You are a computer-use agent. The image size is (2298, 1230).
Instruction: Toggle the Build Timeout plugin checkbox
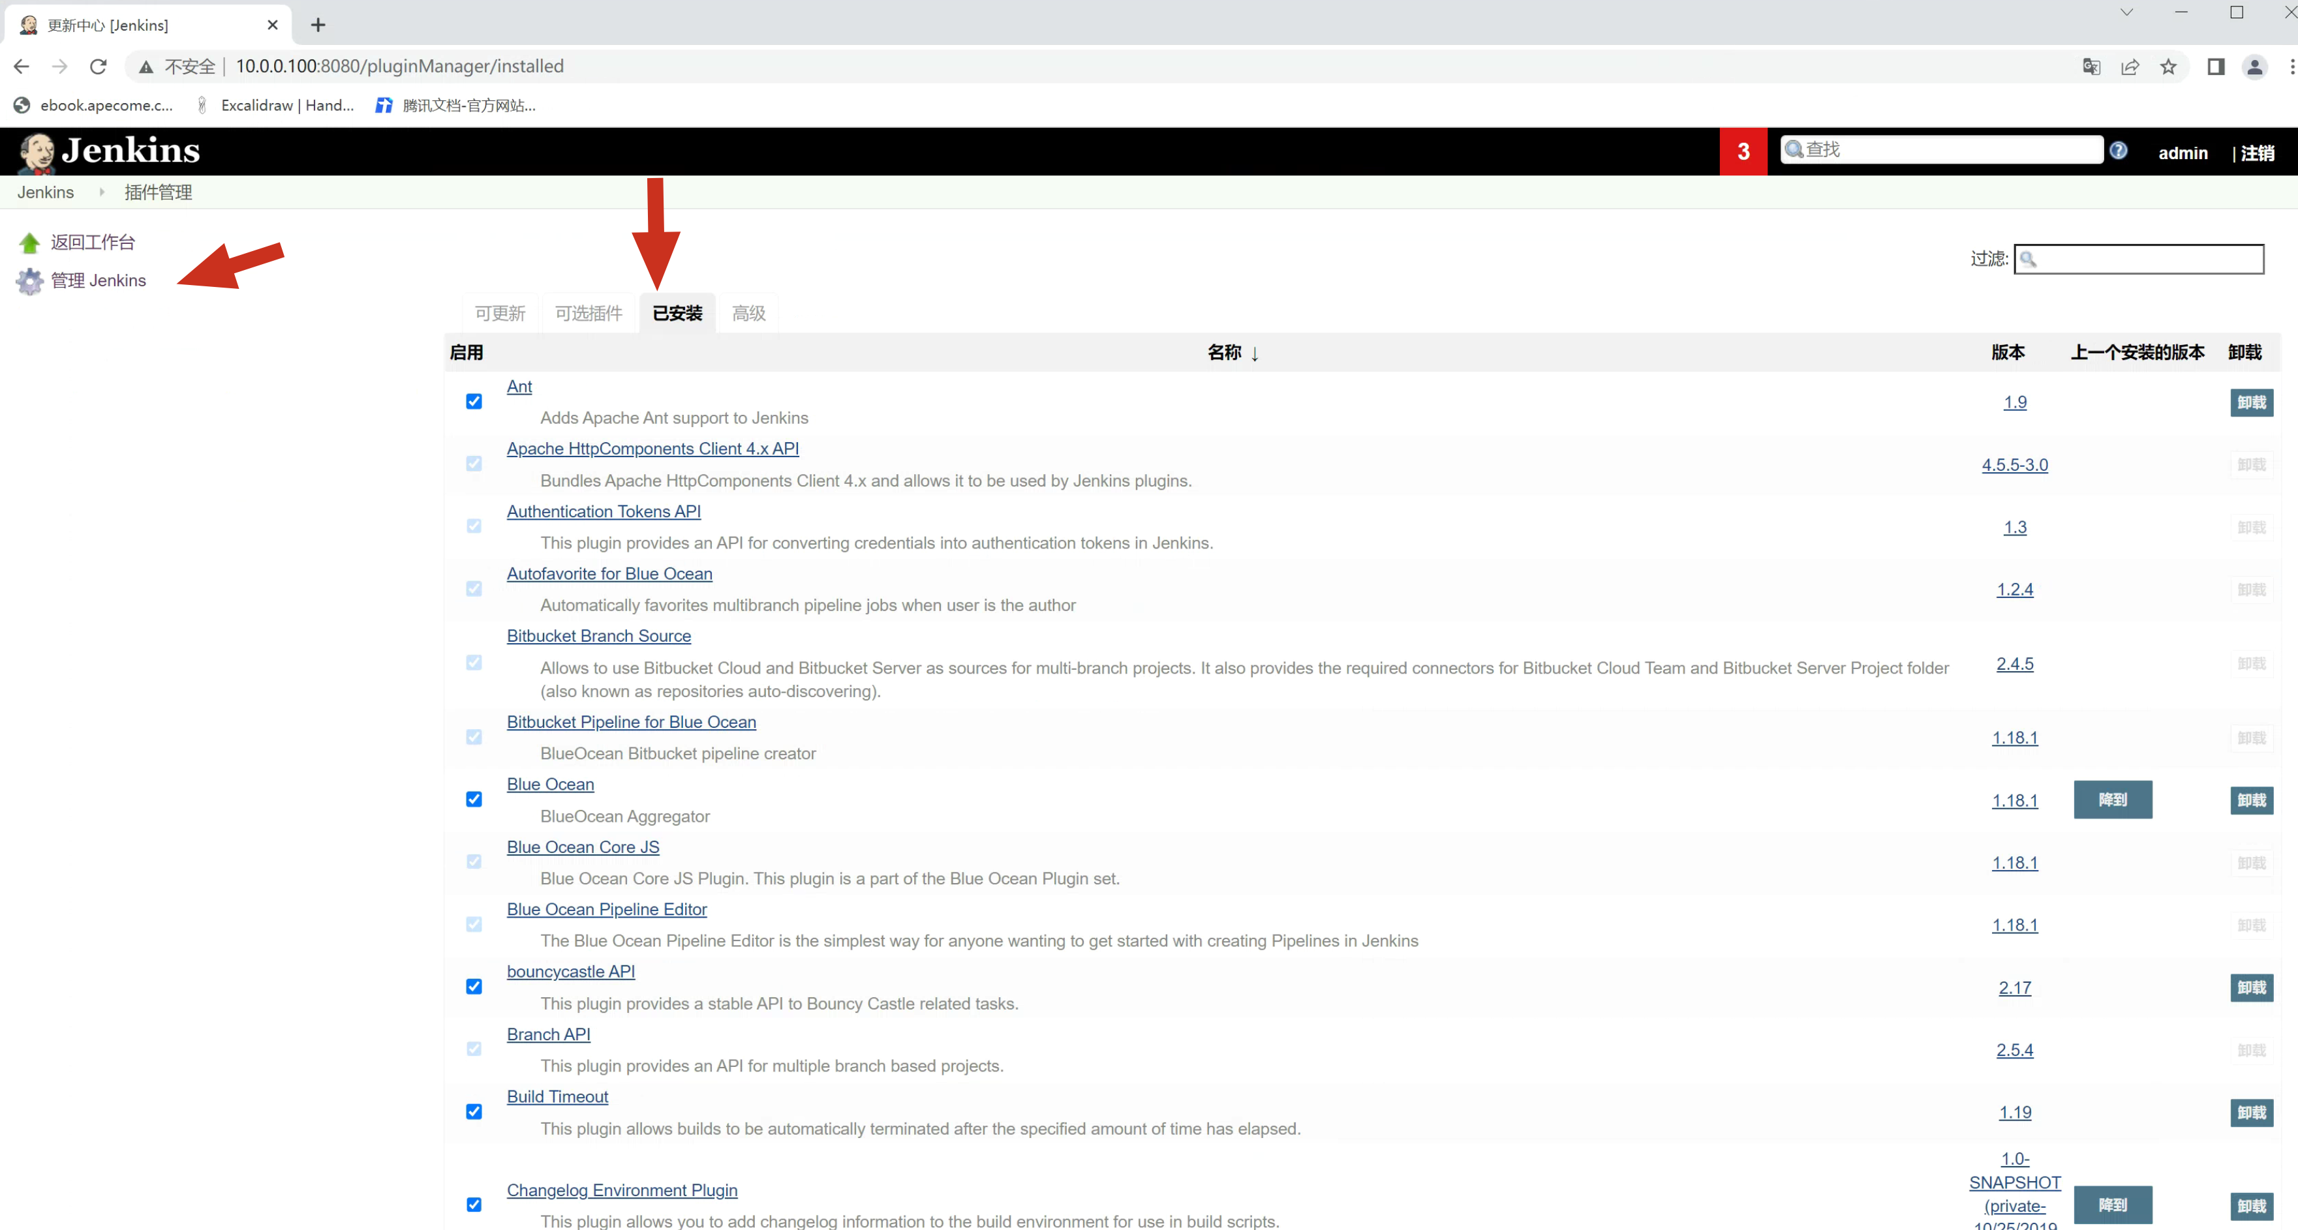474,1111
